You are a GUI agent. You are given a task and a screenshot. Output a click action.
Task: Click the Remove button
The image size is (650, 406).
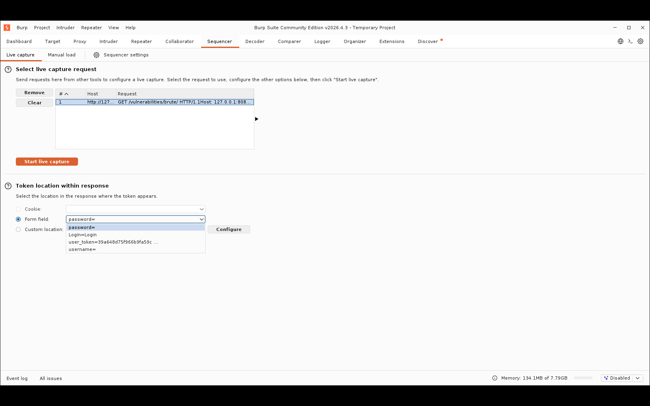tap(35, 93)
